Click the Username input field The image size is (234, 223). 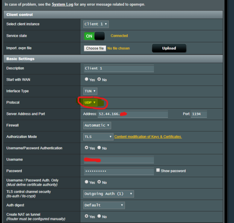[x=119, y=160]
